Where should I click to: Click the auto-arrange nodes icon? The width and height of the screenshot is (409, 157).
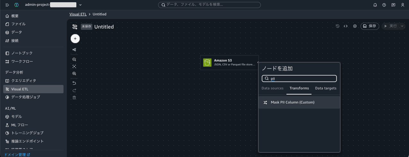coord(74,50)
